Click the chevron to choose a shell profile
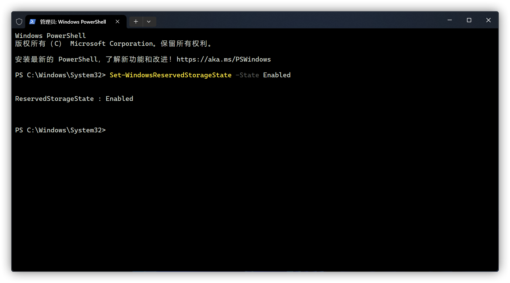510x283 pixels. tap(149, 21)
